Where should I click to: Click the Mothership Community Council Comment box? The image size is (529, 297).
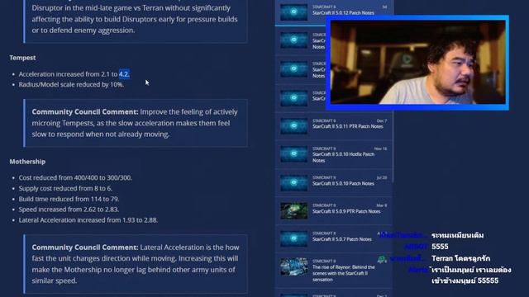pos(136,264)
